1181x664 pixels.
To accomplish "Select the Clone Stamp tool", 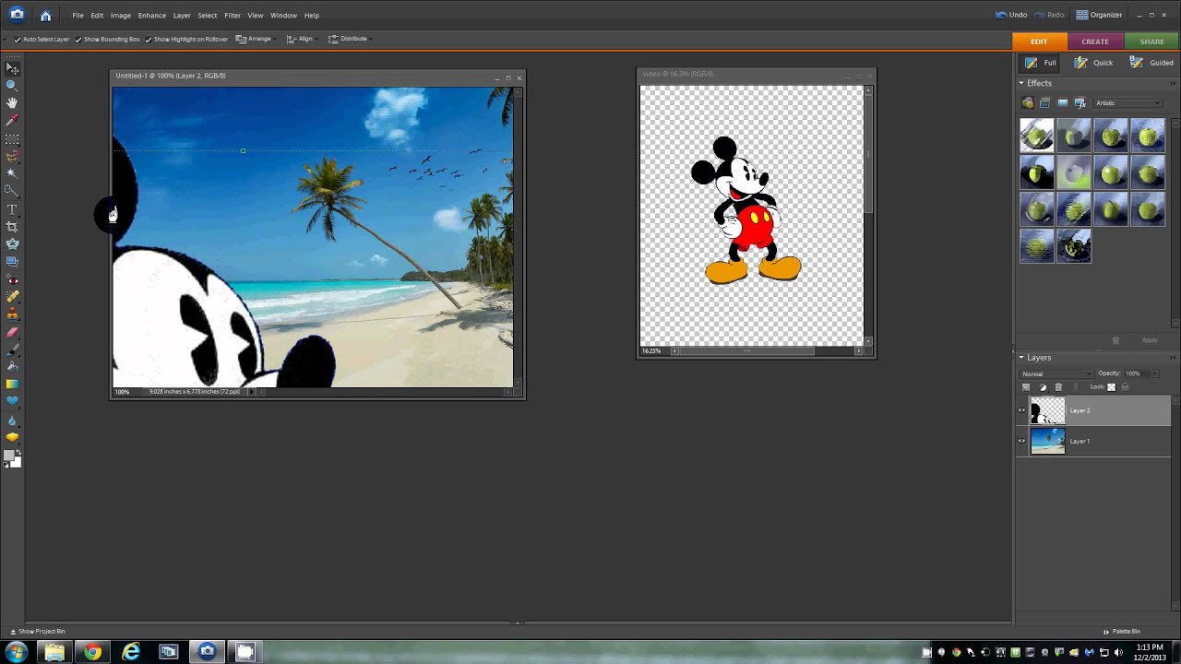I will click(x=12, y=314).
